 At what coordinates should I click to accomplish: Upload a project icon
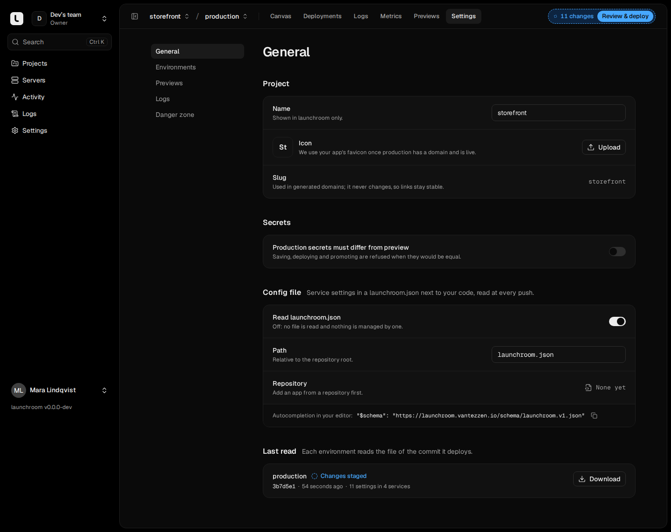coord(604,147)
